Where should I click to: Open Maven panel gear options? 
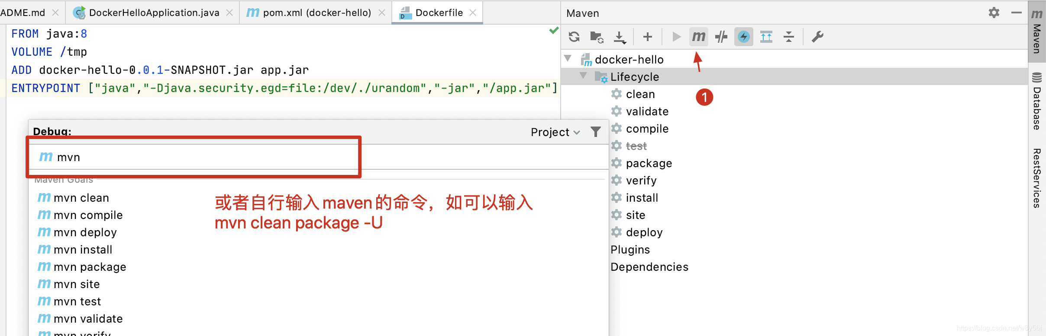click(x=994, y=13)
